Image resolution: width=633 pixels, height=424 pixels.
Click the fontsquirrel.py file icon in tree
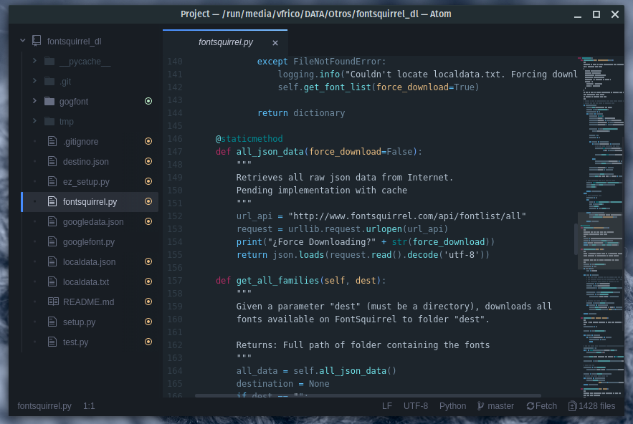tap(52, 201)
